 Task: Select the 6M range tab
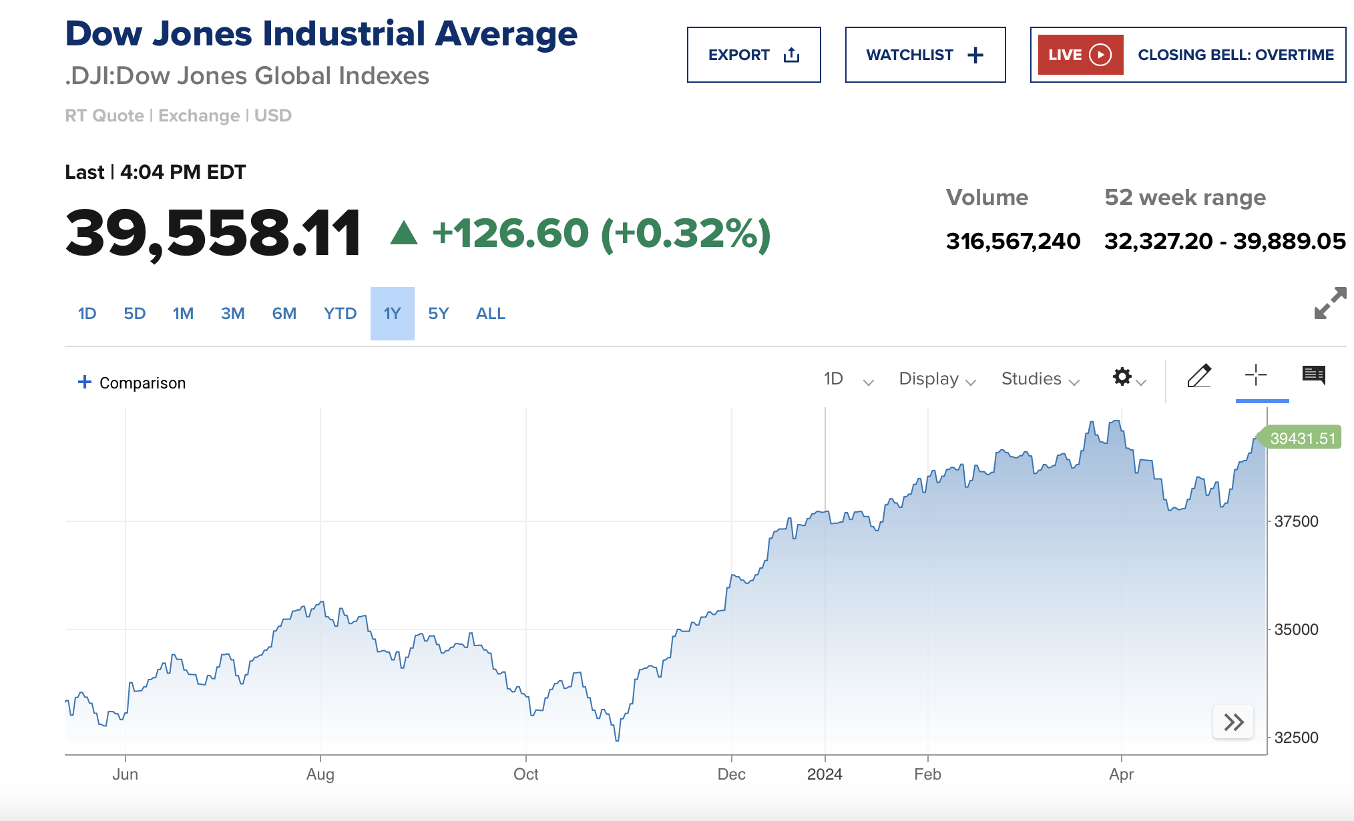pyautogui.click(x=284, y=314)
